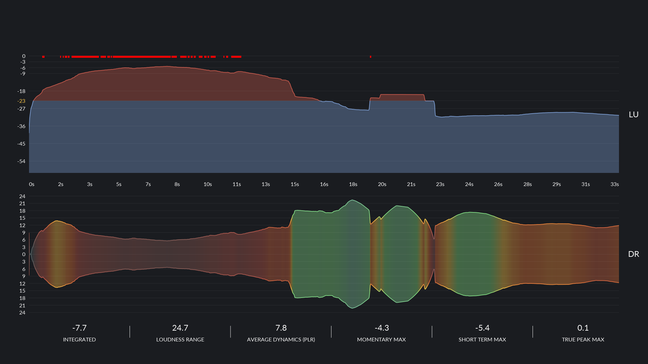Click the 0 DR axis center label
Screen dimensions: 648x364
pos(24,254)
